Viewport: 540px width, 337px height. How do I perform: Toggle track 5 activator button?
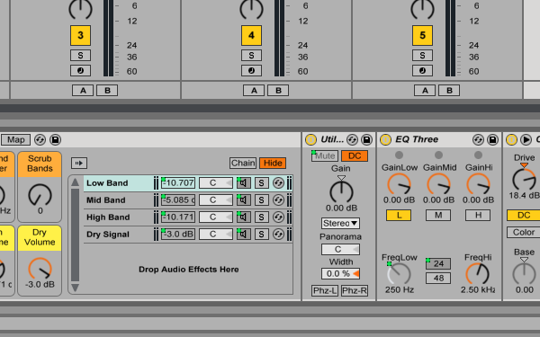click(422, 35)
